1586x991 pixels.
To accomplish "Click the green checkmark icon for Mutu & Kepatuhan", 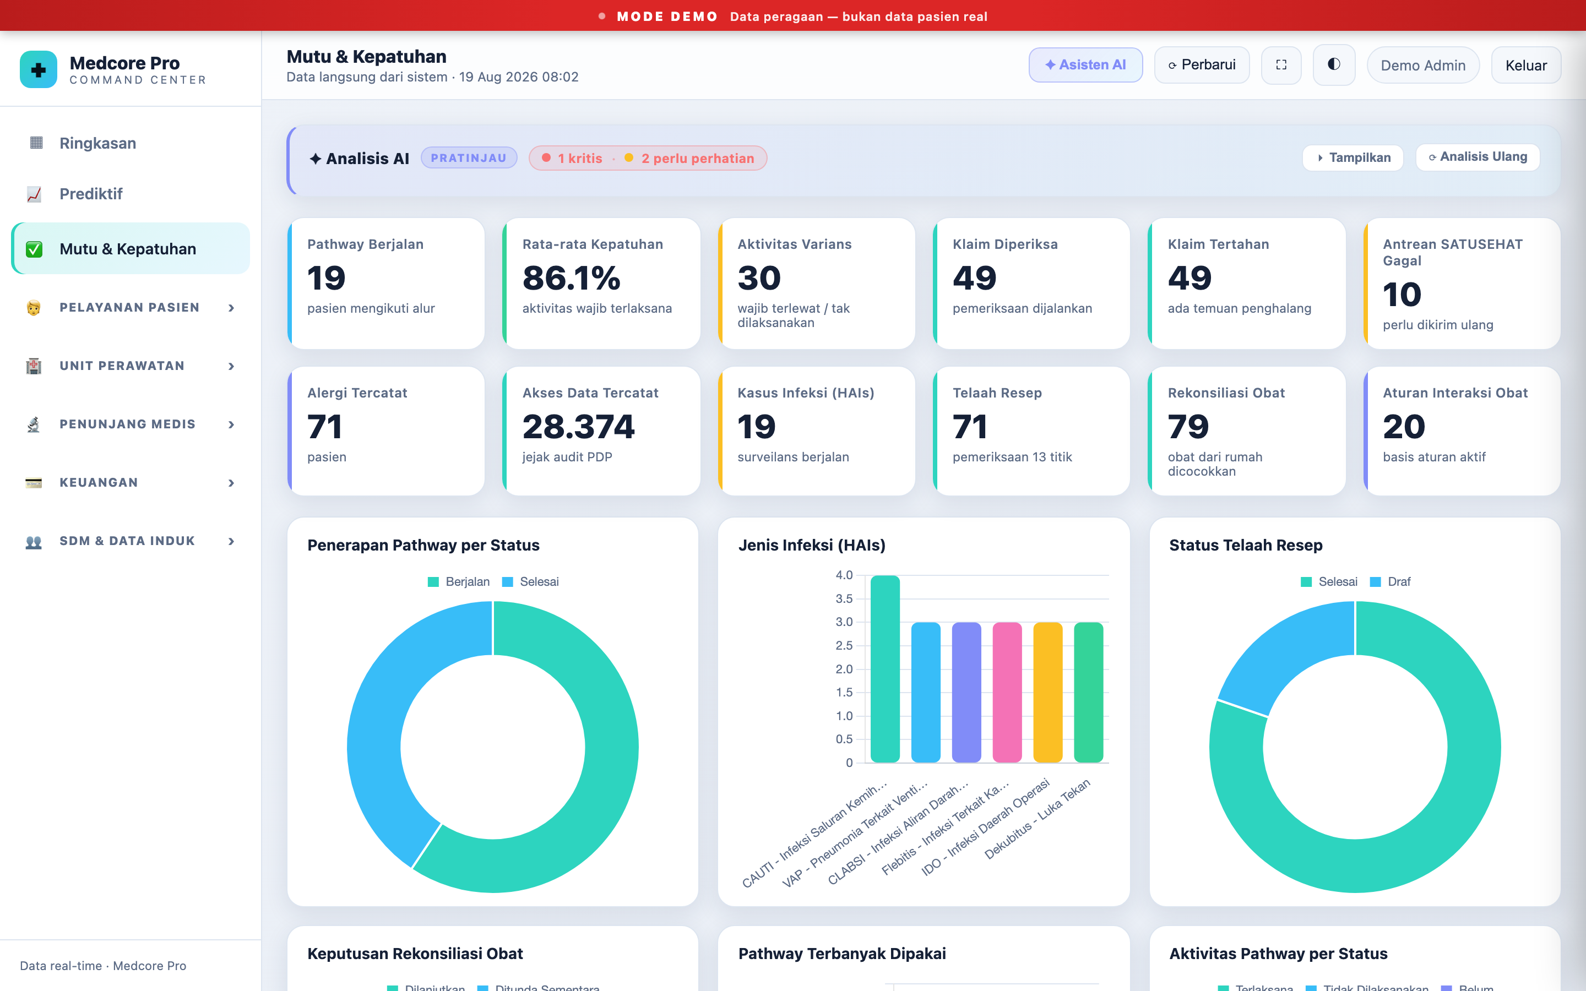I will pyautogui.click(x=34, y=249).
